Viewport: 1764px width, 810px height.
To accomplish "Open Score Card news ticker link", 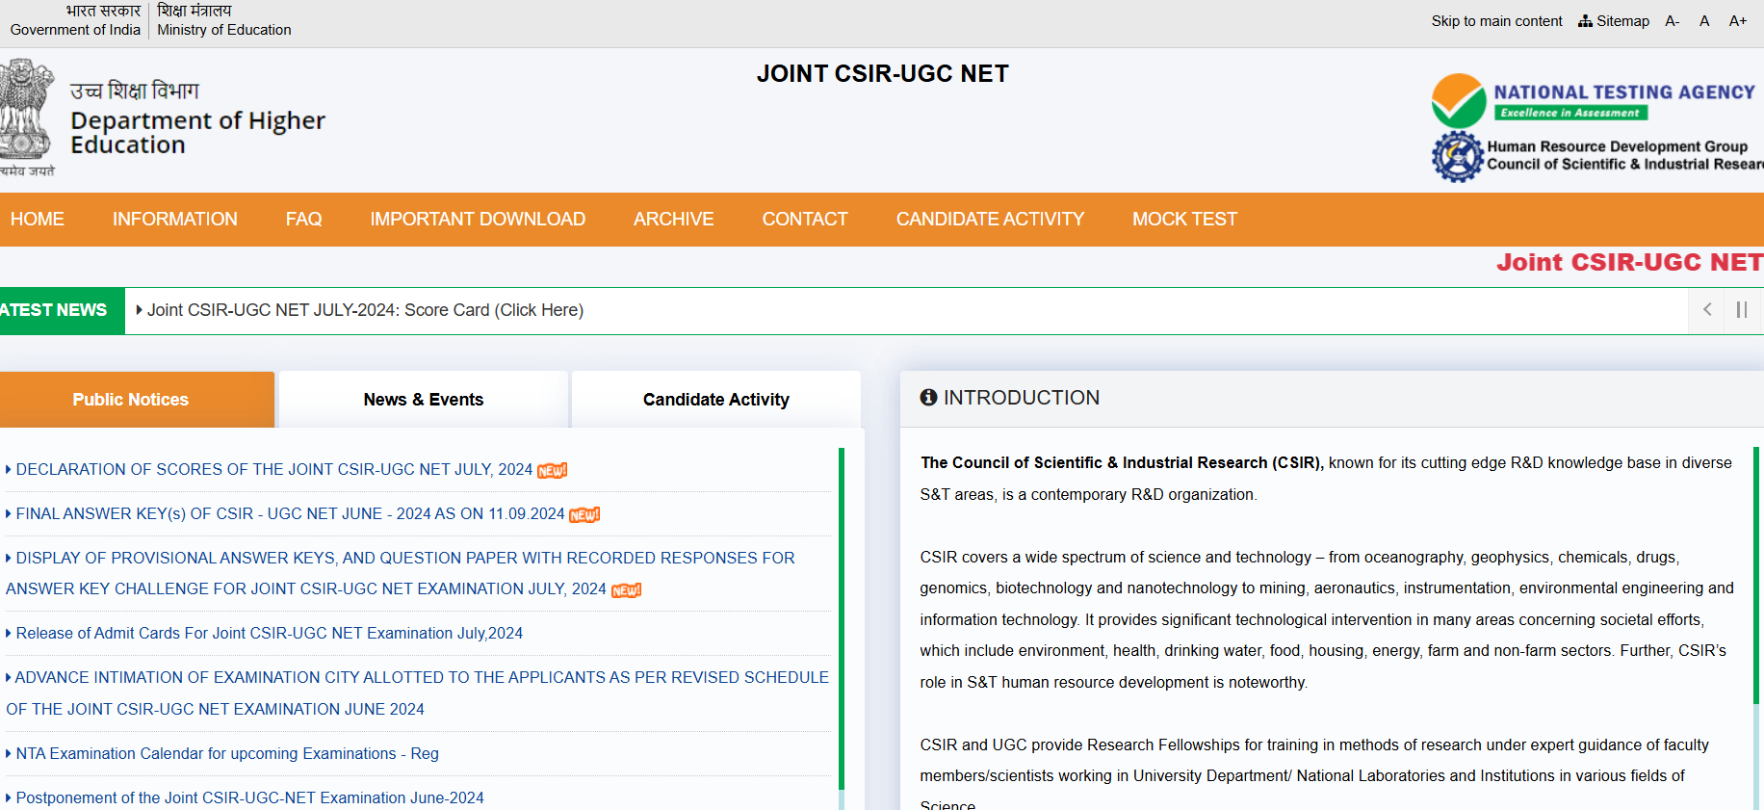I will (365, 310).
